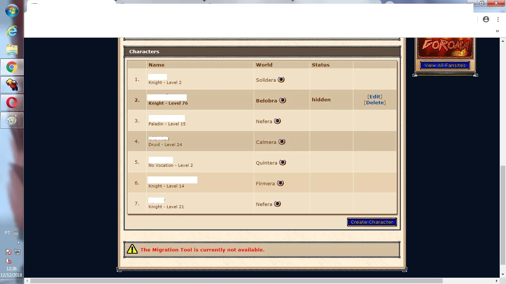The width and height of the screenshot is (506, 284).
Task: Open Tibia game client taskbar icon
Action: tap(12, 85)
